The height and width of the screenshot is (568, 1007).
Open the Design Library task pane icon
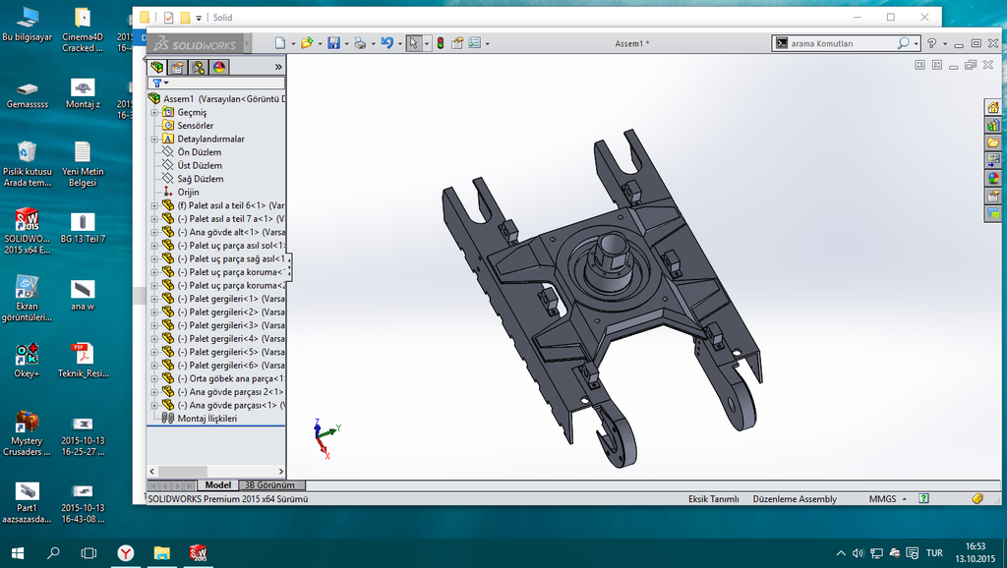(993, 125)
